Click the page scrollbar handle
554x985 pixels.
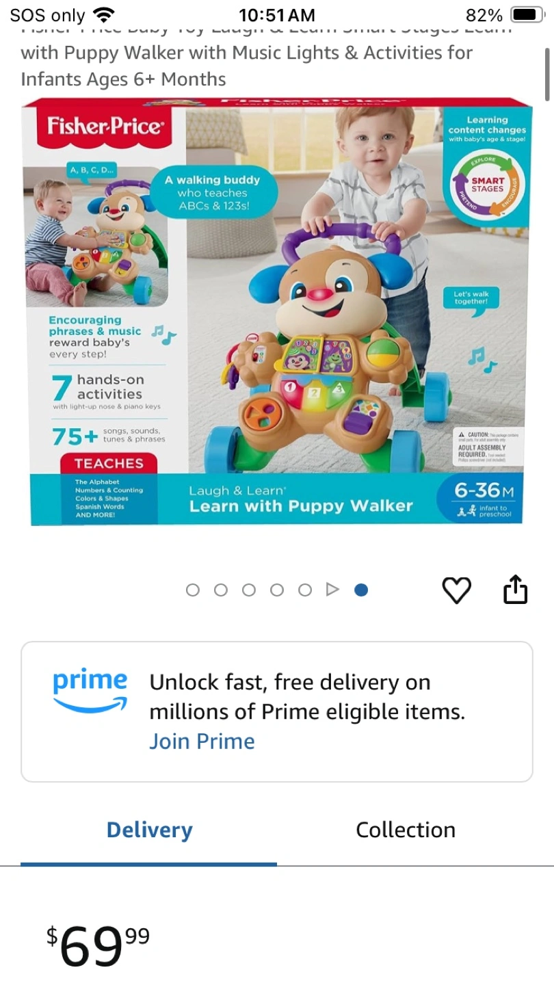[546, 75]
